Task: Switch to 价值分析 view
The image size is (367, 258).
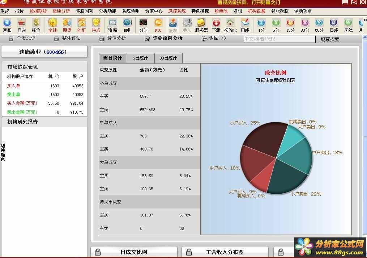Action: point(112,38)
